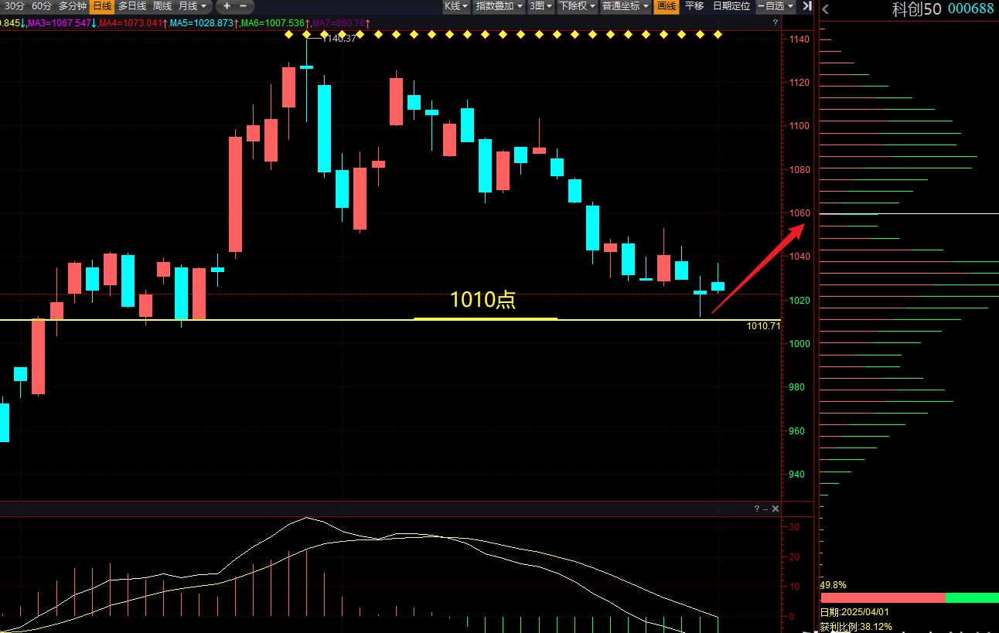Image resolution: width=999 pixels, height=633 pixels.
Task: Click the left chevron beside 科创50
Action: pyautogui.click(x=825, y=9)
